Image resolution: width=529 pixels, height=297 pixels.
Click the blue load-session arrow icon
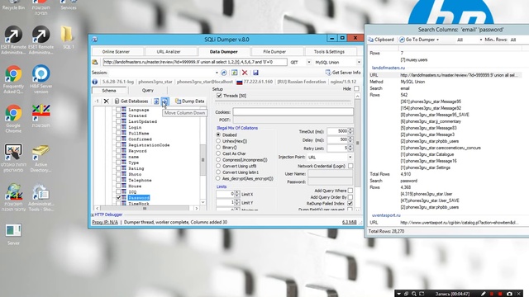[x=224, y=73]
